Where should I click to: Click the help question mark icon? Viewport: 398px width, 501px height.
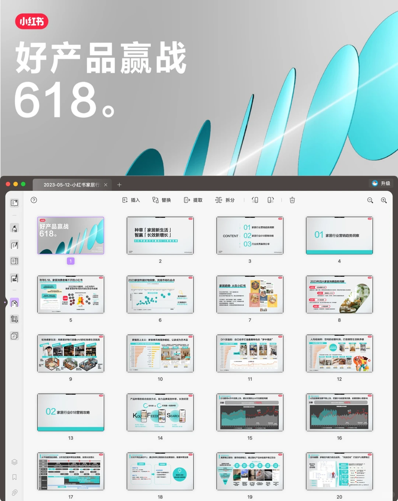pyautogui.click(x=34, y=200)
